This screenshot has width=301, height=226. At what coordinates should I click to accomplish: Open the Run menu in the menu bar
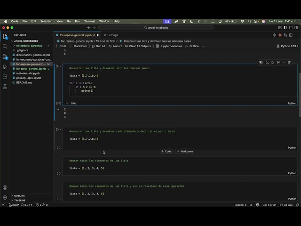click(x=77, y=21)
